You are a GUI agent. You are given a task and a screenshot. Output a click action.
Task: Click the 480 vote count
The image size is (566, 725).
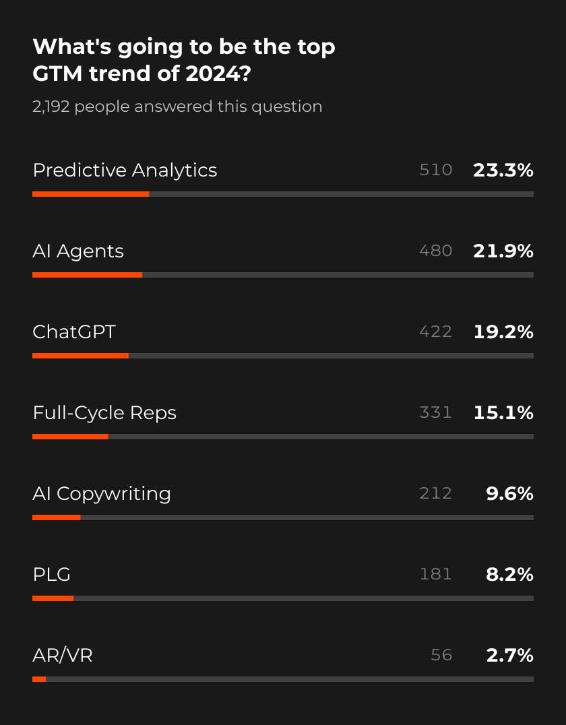(x=435, y=251)
